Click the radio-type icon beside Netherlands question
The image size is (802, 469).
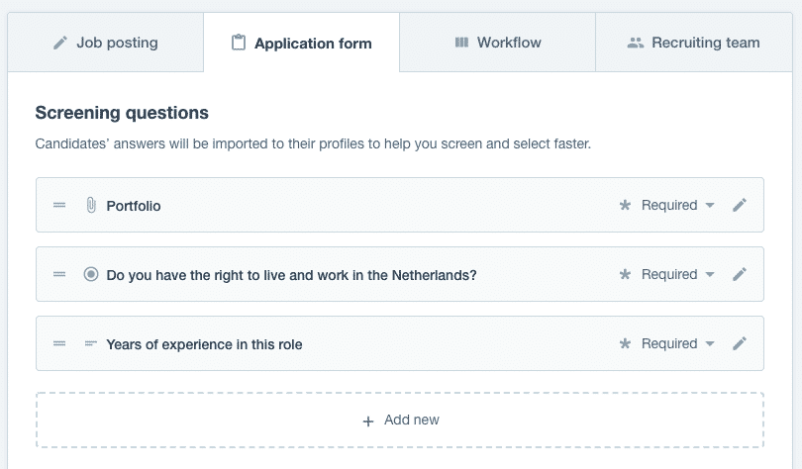pyautogui.click(x=91, y=275)
